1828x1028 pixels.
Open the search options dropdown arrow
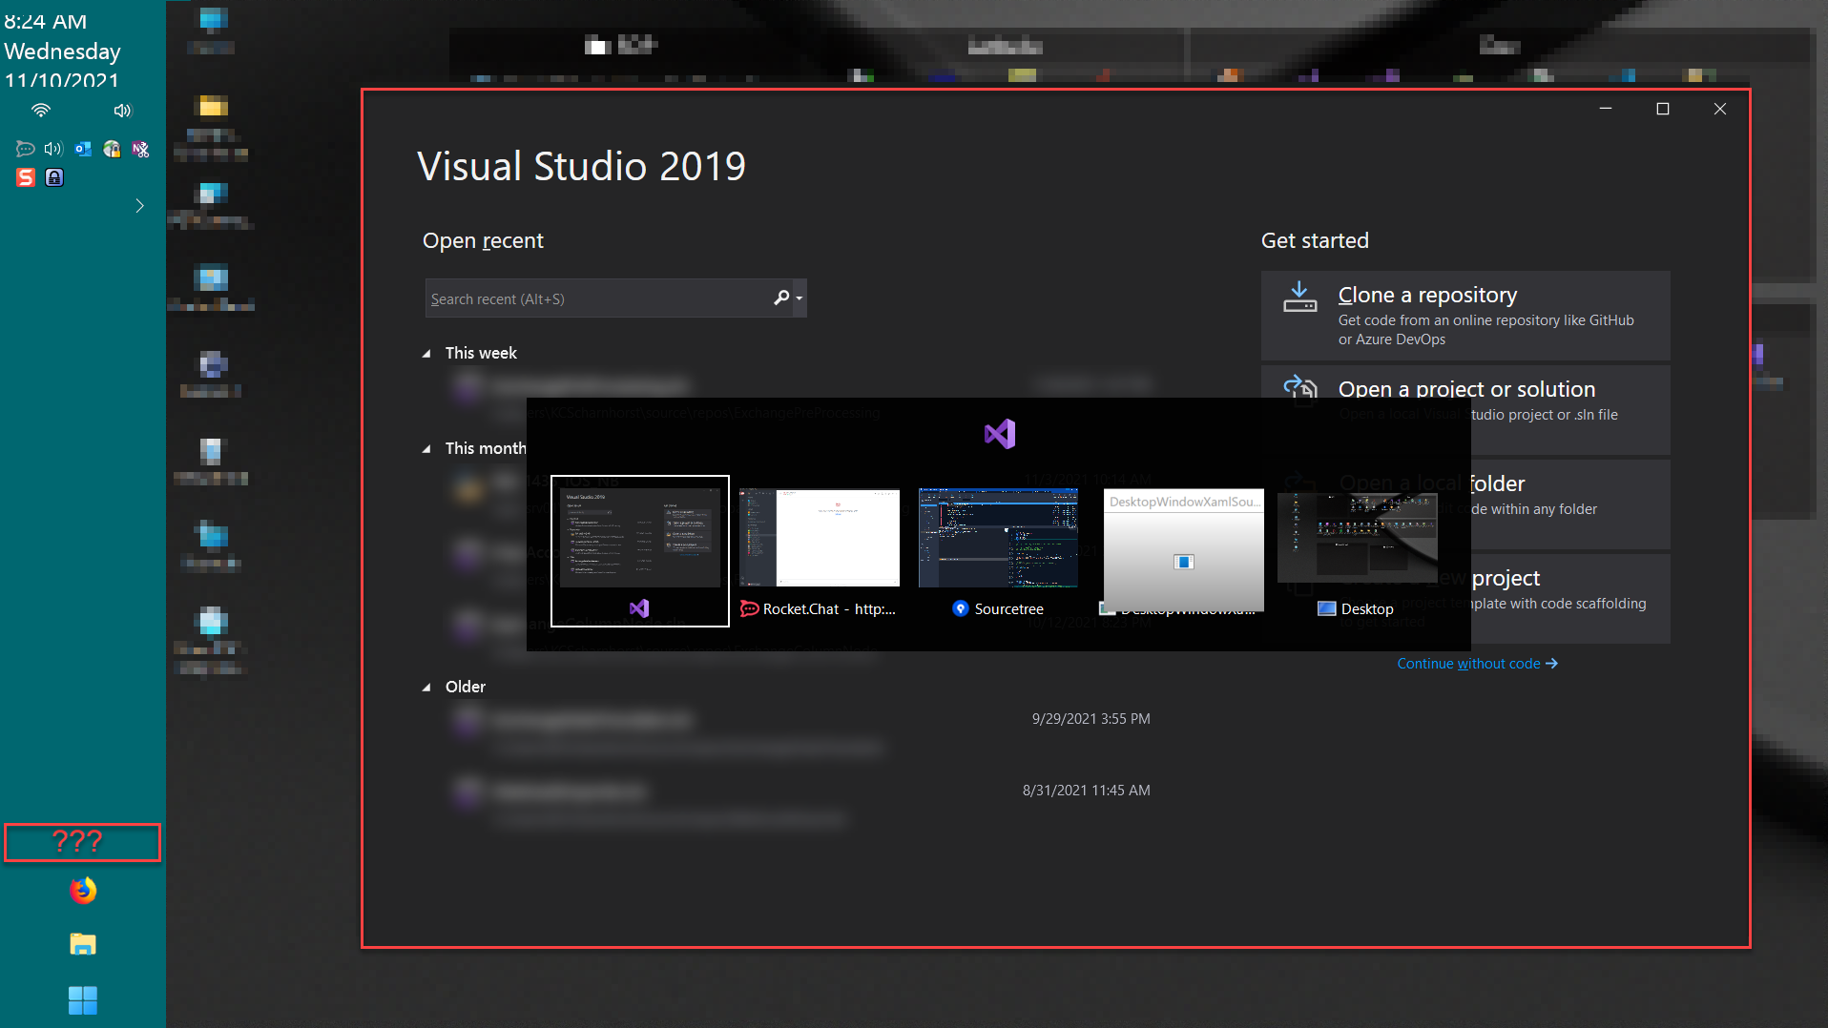(800, 298)
